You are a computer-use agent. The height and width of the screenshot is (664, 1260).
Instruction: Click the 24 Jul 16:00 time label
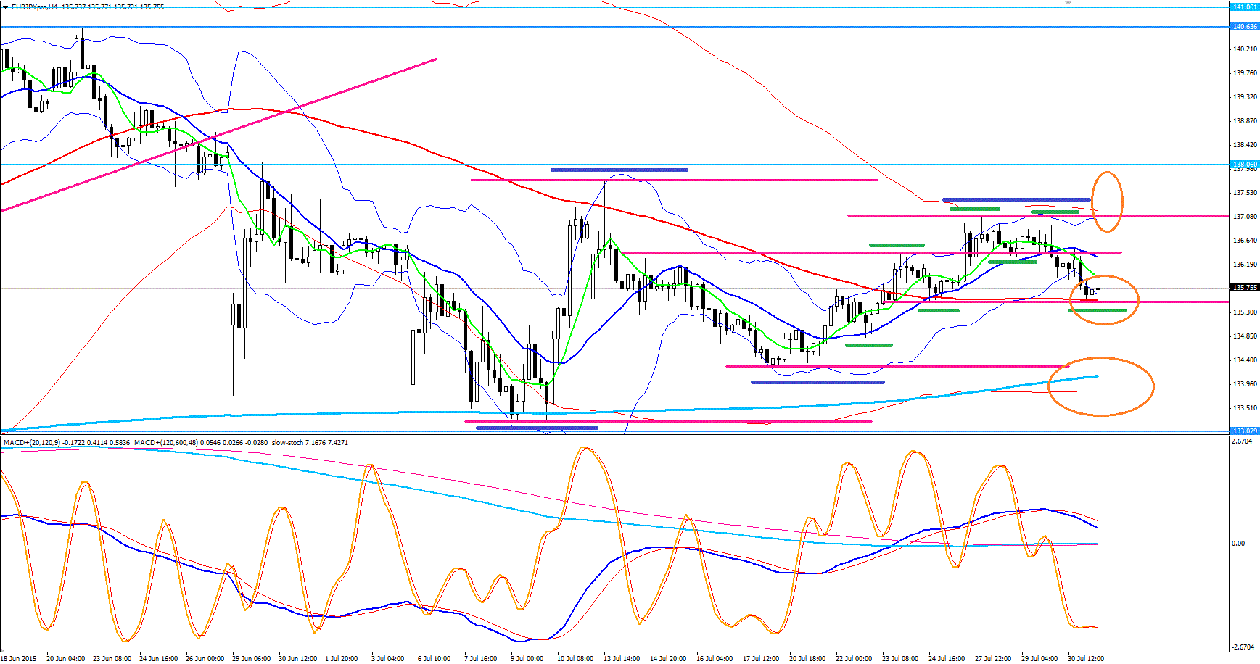pos(947,659)
